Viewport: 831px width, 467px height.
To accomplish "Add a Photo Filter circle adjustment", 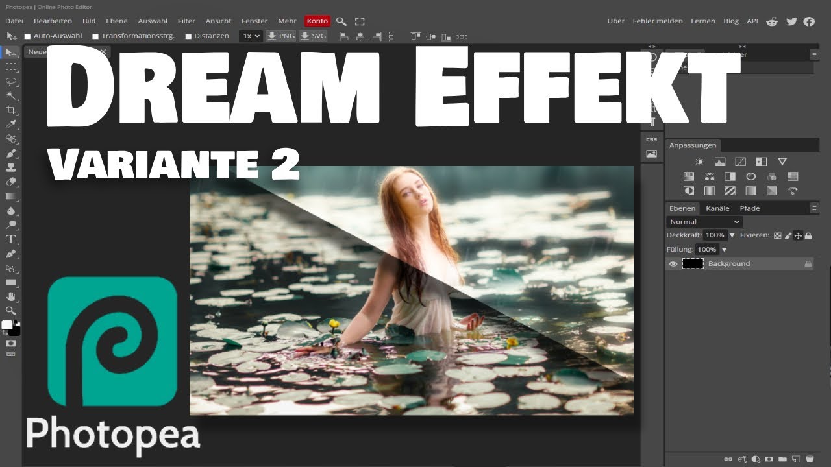I will pyautogui.click(x=751, y=176).
